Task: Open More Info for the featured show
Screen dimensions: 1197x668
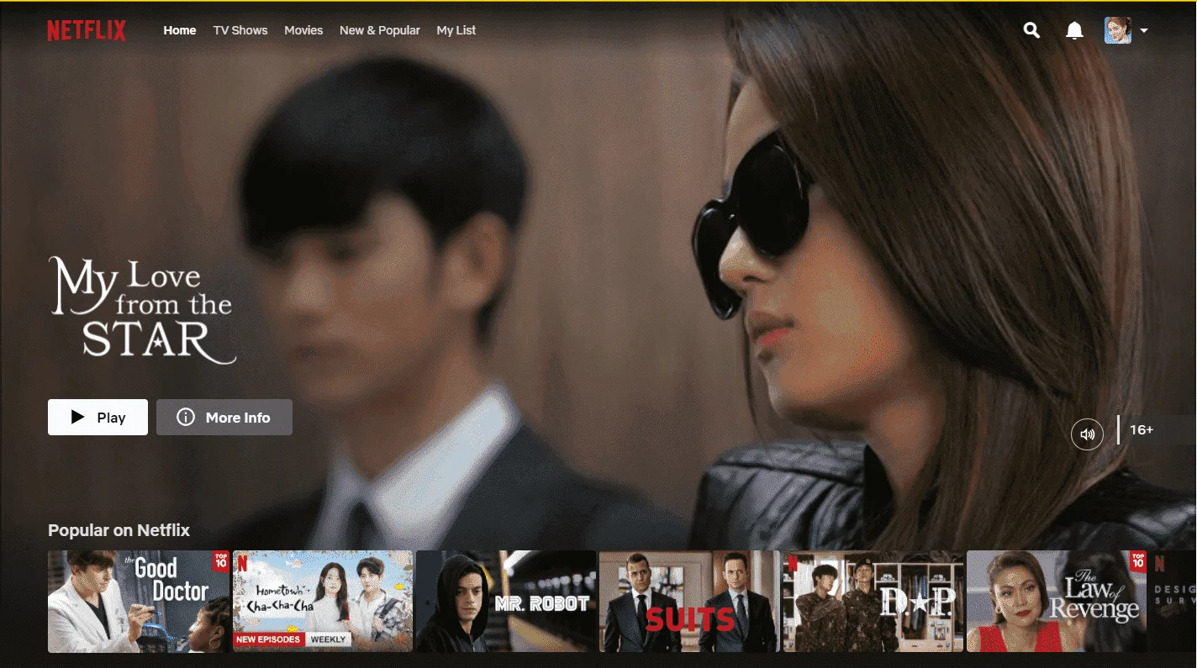Action: tap(224, 418)
